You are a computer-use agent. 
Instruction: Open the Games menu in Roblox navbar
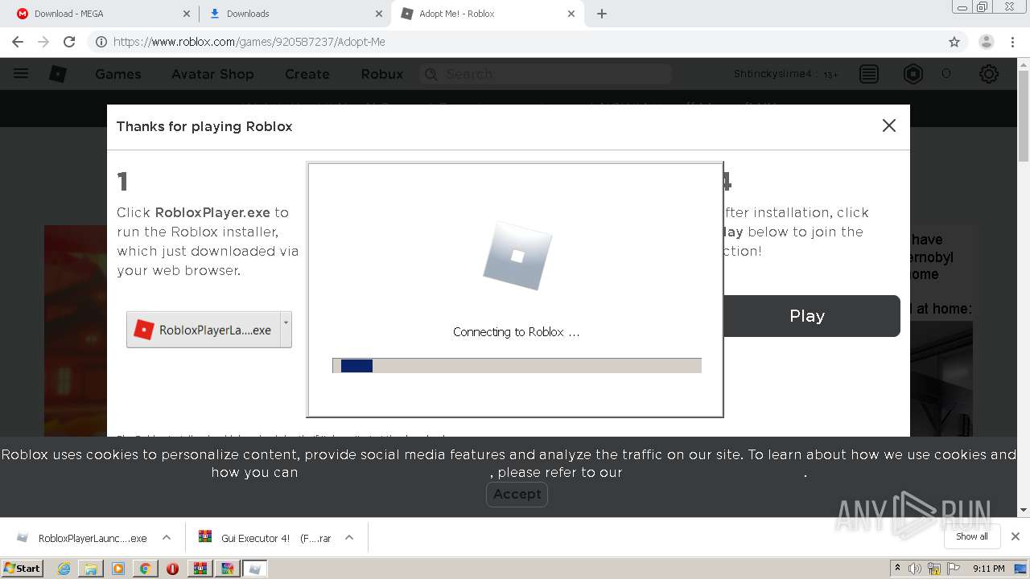click(x=118, y=74)
